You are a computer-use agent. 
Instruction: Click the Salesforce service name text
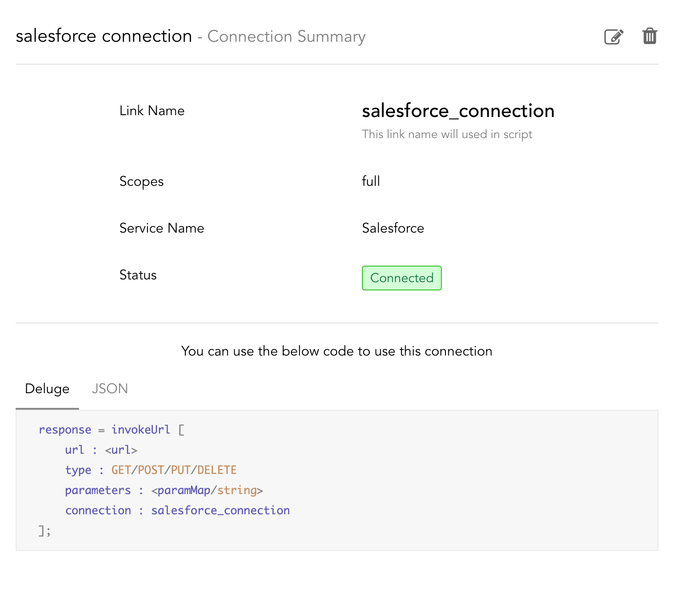coord(393,228)
